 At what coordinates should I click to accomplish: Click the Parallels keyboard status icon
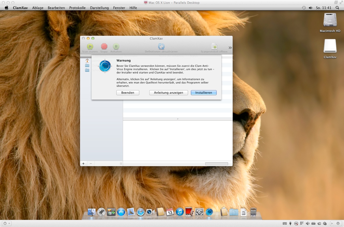285,223
